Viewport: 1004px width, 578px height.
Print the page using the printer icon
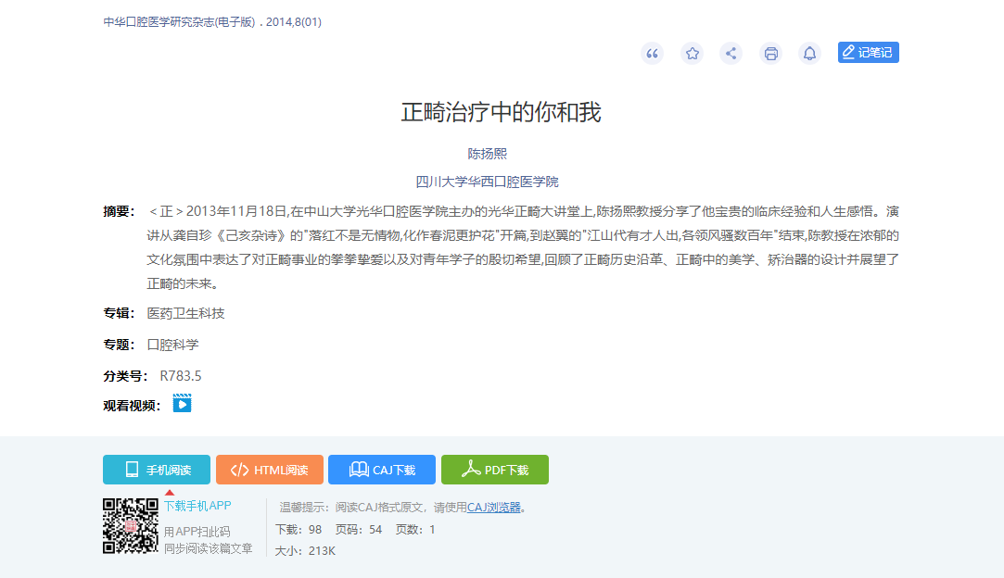[770, 54]
